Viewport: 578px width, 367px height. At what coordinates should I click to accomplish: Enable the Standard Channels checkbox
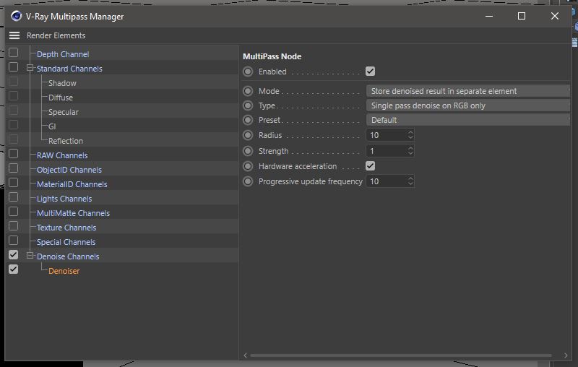13,67
